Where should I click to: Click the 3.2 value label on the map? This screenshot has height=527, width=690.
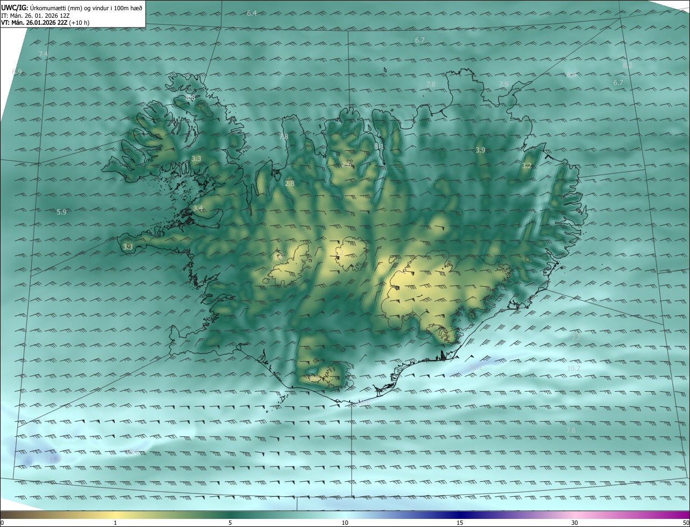[x=527, y=166]
